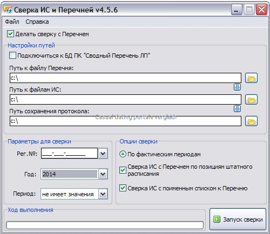Click the application icon in title bar

pyautogui.click(x=8, y=10)
